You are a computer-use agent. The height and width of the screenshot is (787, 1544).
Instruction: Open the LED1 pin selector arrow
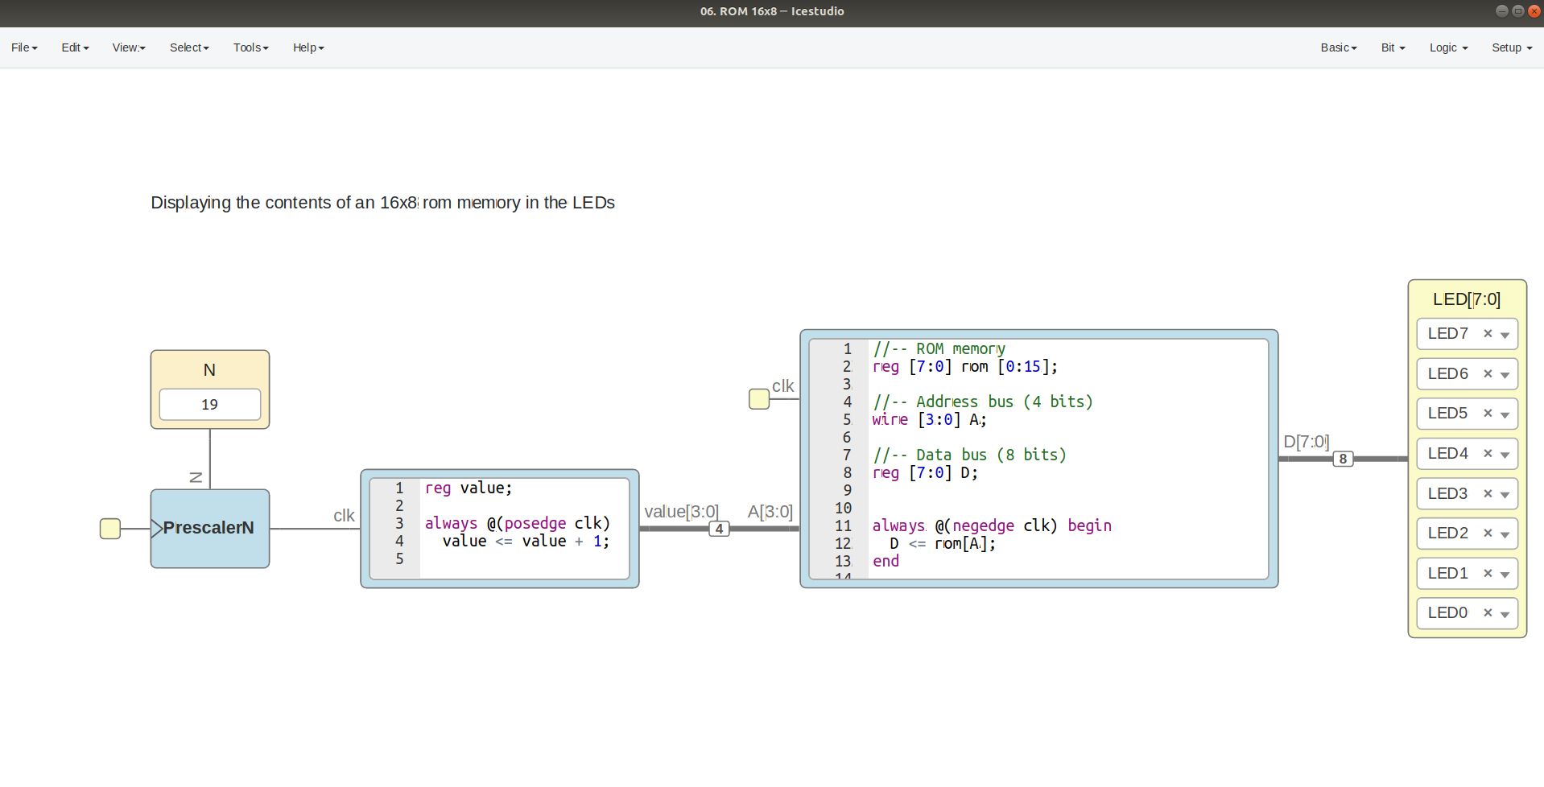point(1505,575)
